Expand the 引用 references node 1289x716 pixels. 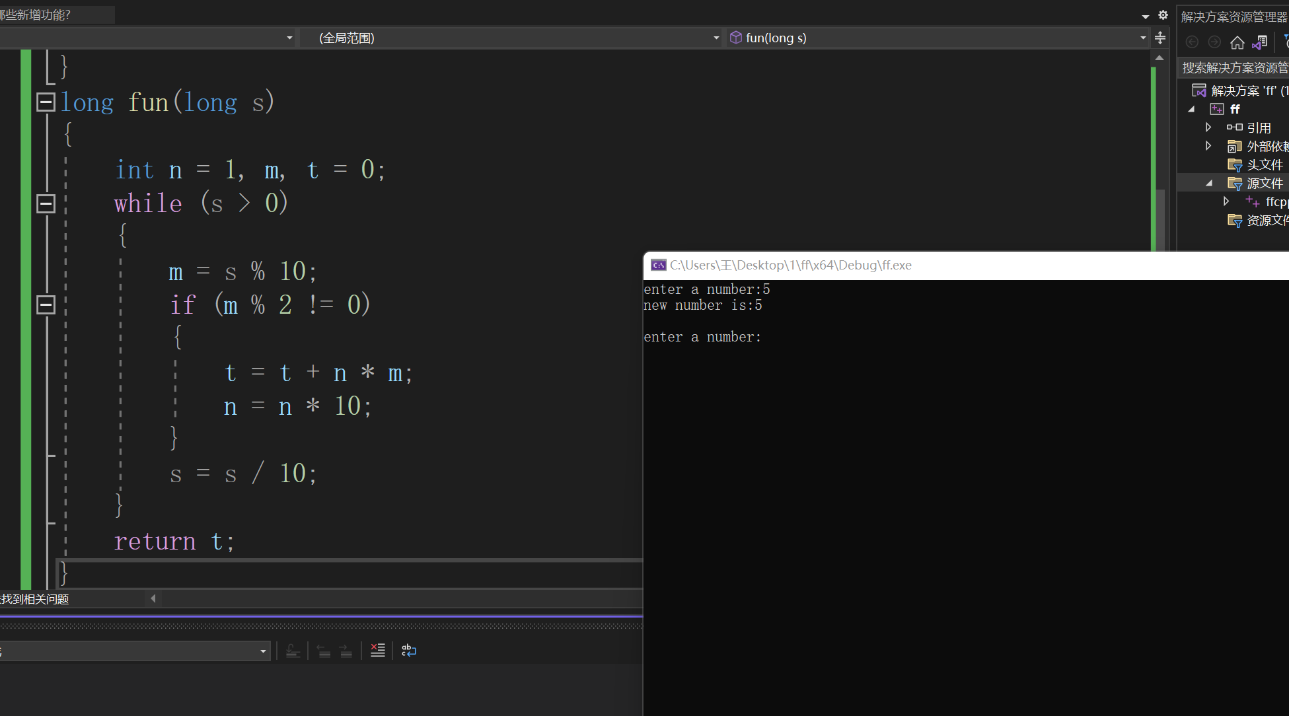tap(1208, 127)
